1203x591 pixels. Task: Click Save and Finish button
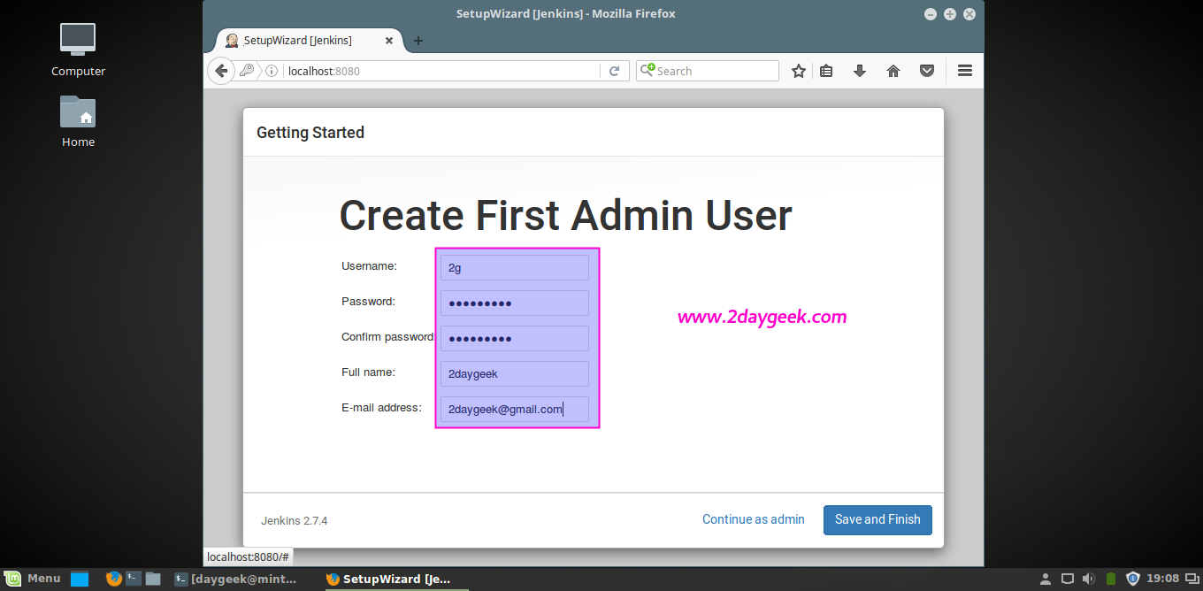click(877, 519)
